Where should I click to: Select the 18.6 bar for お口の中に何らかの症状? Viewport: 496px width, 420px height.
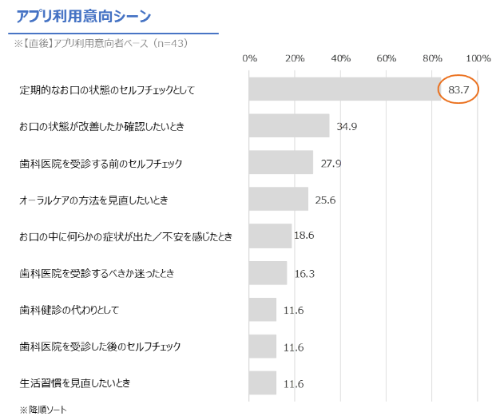pyautogui.click(x=270, y=236)
